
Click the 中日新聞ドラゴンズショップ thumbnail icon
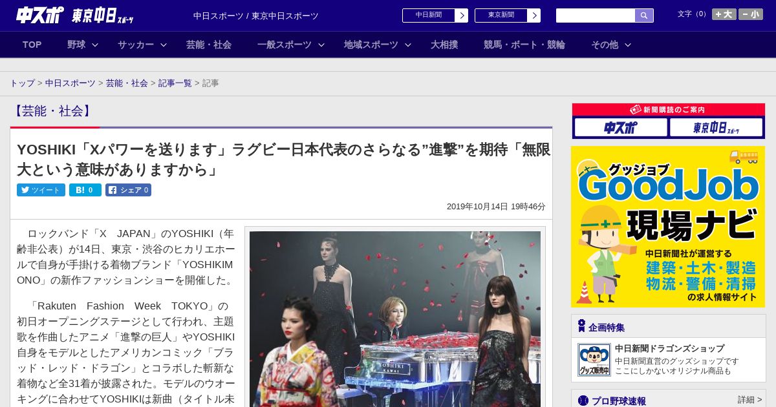[x=594, y=360]
